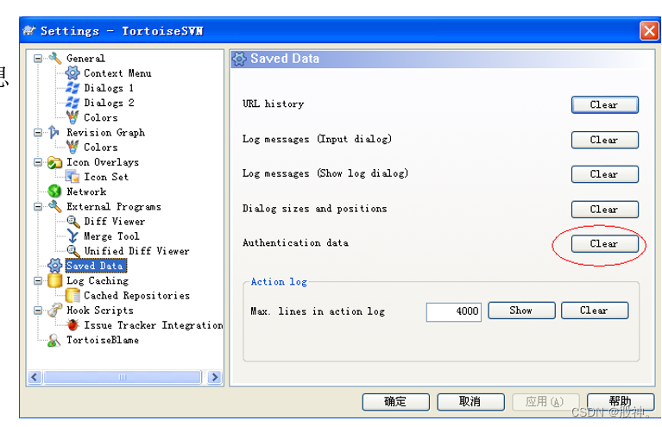Click the Revision Graph branch icon
Viewport: 662px width, 427px height.
pyautogui.click(x=54, y=132)
